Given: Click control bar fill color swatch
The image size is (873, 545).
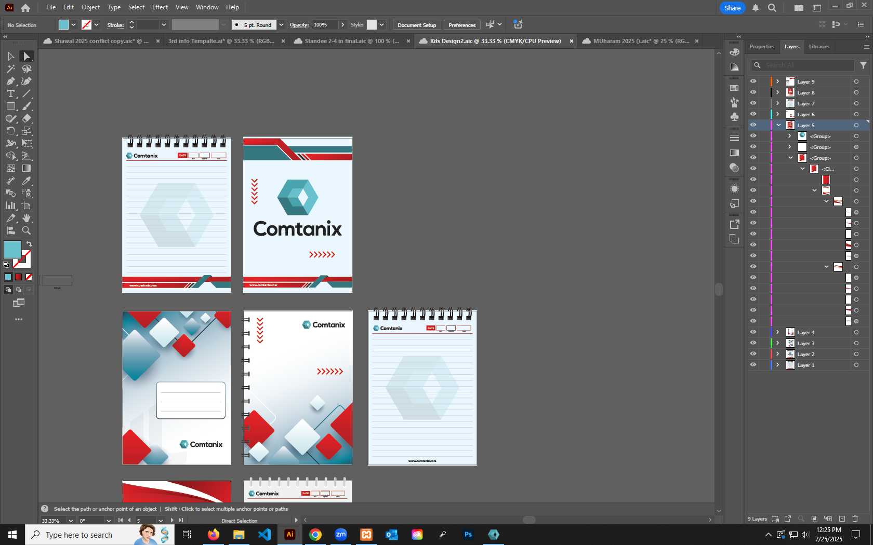Looking at the screenshot, I should tap(63, 25).
